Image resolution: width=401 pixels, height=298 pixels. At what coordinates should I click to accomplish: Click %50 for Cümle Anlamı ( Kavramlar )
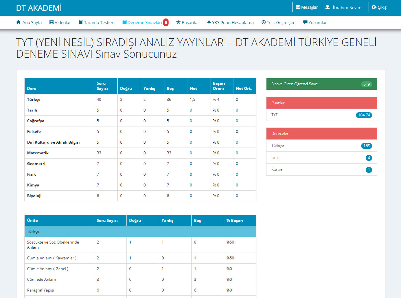pos(230,258)
